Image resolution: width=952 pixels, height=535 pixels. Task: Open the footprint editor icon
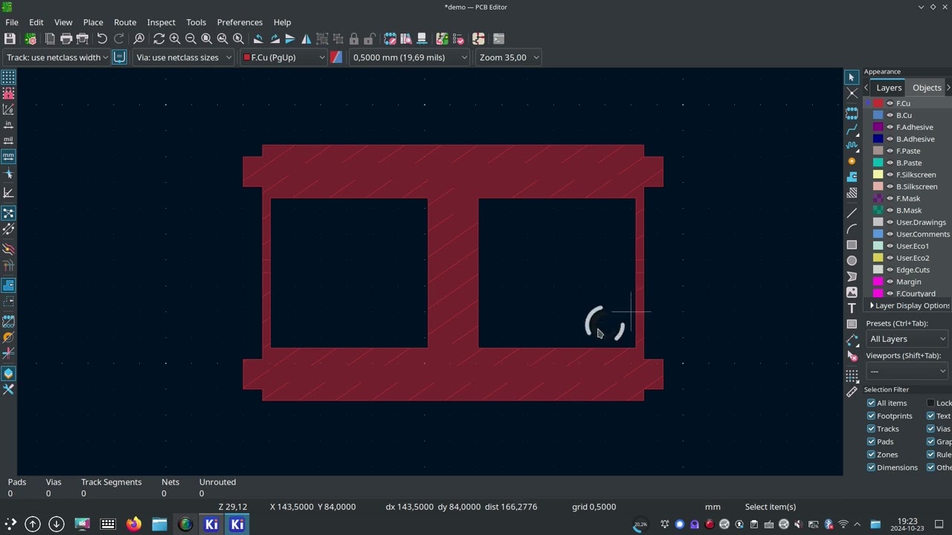tap(390, 39)
